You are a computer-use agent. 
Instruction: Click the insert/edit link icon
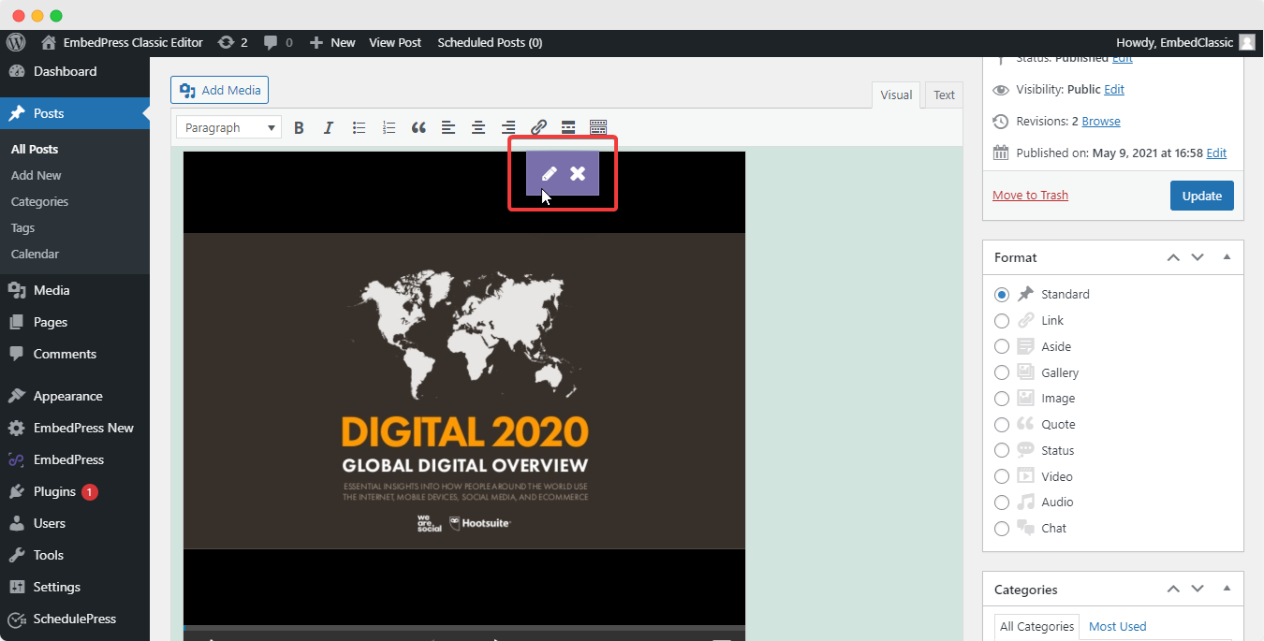click(x=538, y=127)
